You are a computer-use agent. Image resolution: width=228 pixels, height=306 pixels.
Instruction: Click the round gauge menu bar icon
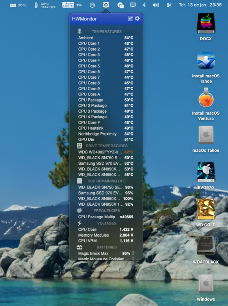click(x=92, y=5)
